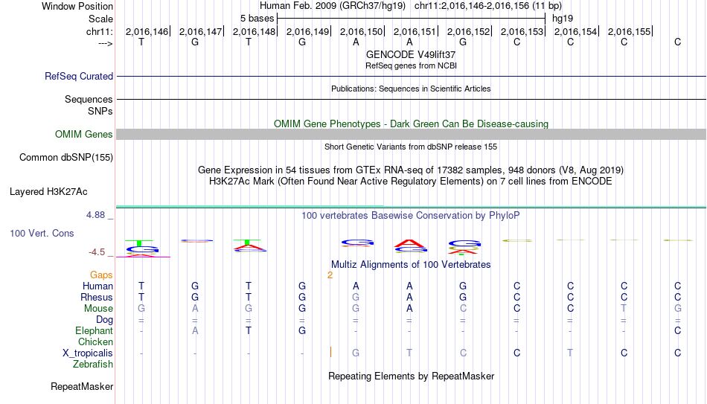Click the RepeatMasker track label
707x404 pixels.
point(82,386)
